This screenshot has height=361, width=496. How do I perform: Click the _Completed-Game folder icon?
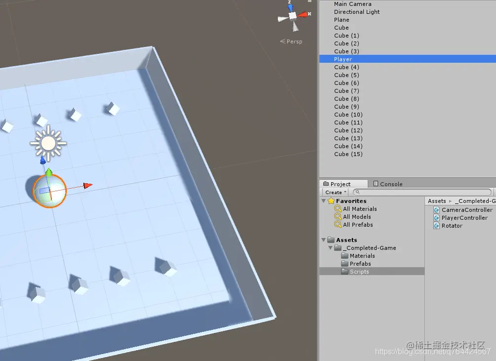(x=338, y=248)
